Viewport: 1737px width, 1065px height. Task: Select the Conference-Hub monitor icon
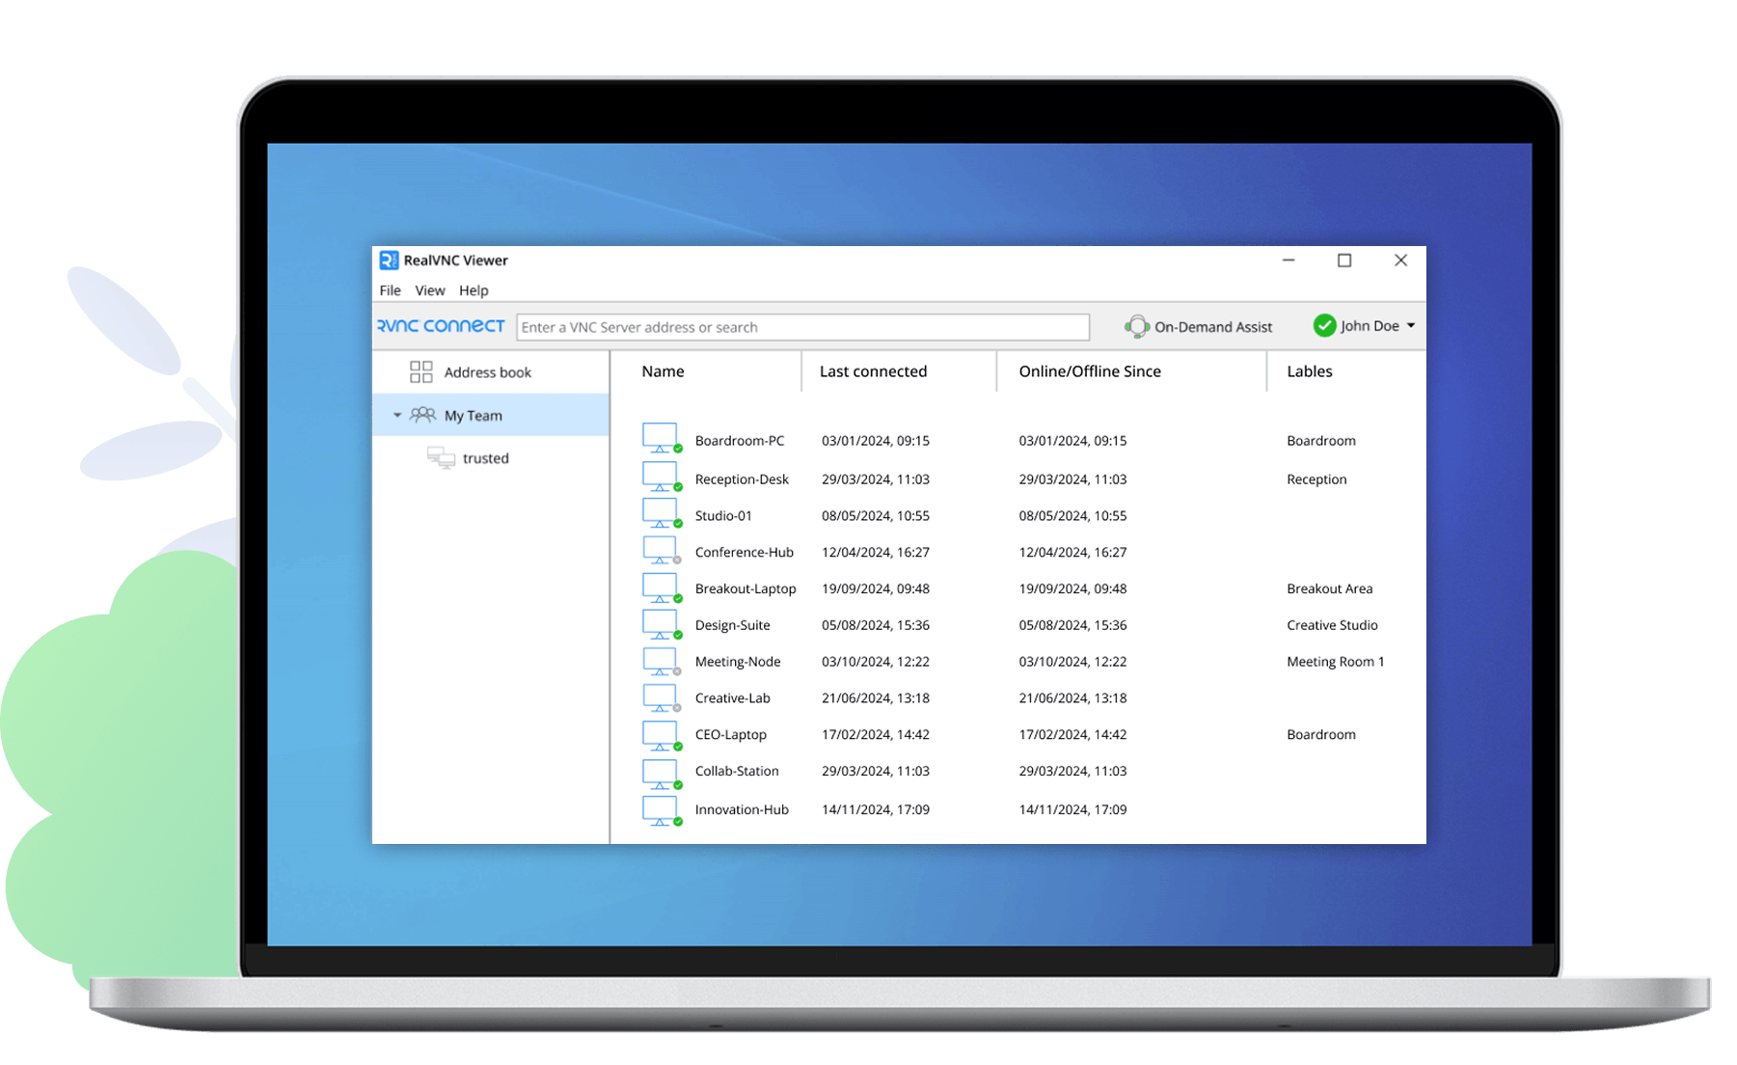pos(660,550)
